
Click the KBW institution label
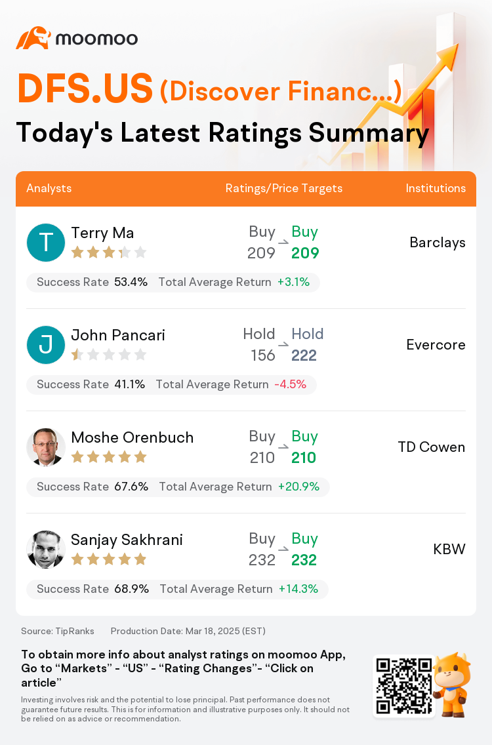pos(449,550)
